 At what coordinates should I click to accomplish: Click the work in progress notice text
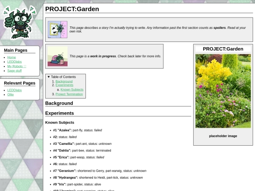coord(115,56)
